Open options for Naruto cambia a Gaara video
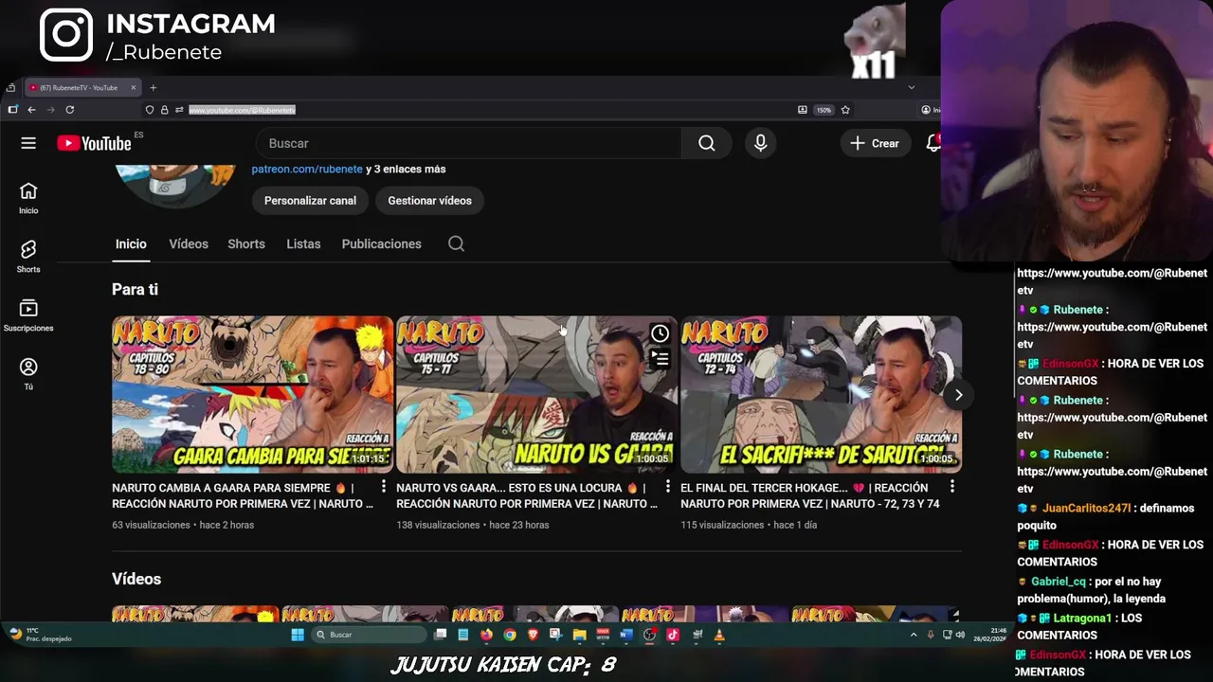1213x682 pixels. point(383,487)
